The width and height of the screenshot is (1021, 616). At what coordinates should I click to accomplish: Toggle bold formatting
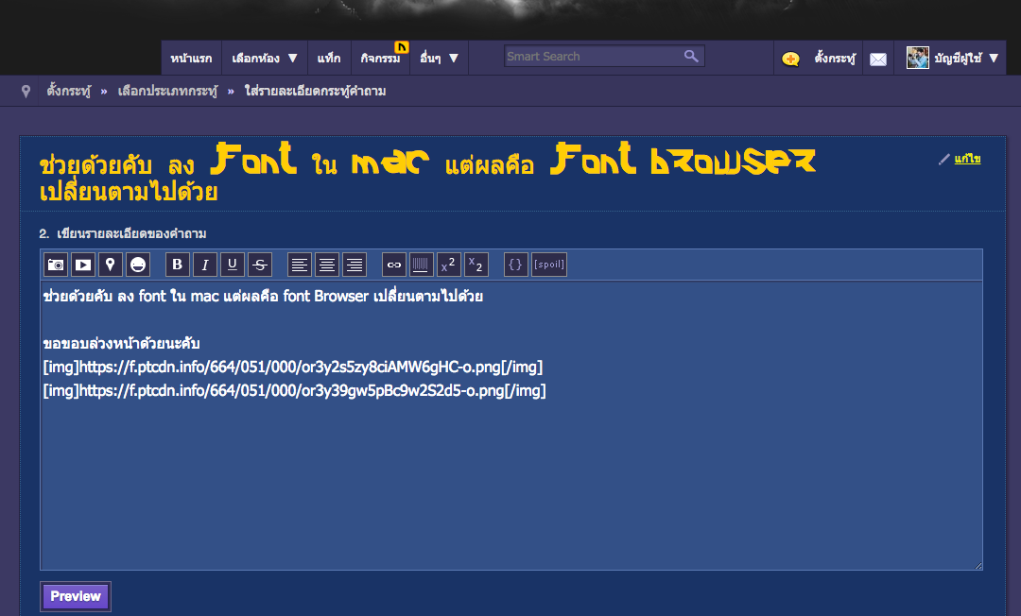click(177, 265)
